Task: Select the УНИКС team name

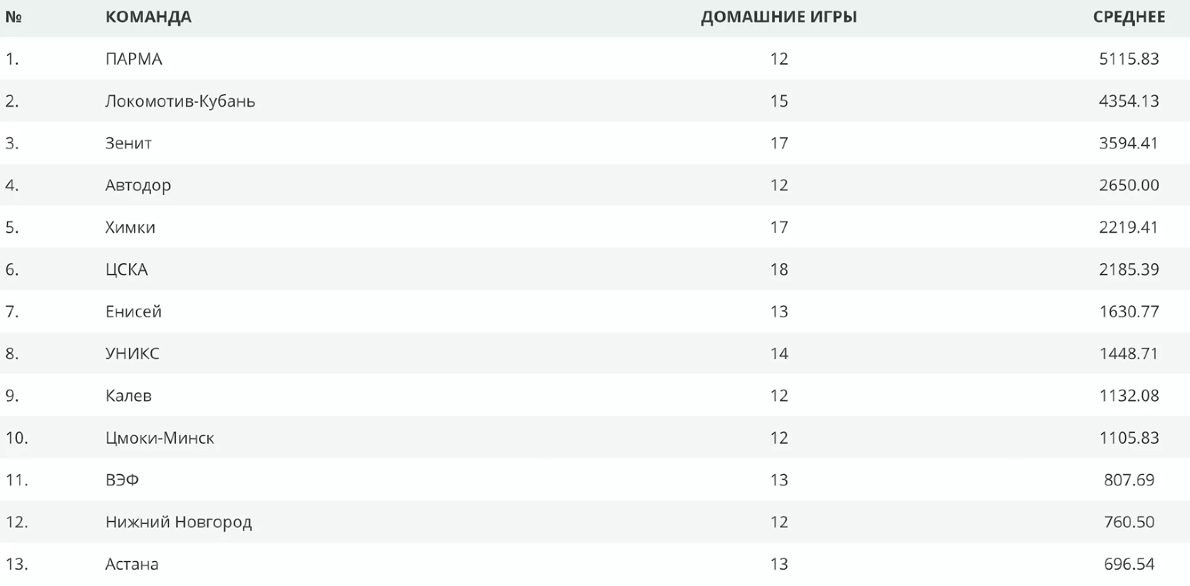Action: coord(132,353)
